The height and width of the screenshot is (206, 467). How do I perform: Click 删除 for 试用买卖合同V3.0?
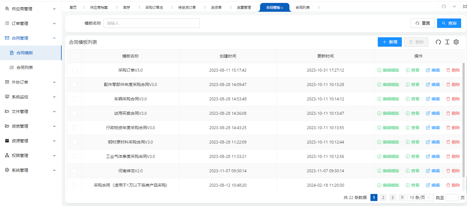point(453,113)
